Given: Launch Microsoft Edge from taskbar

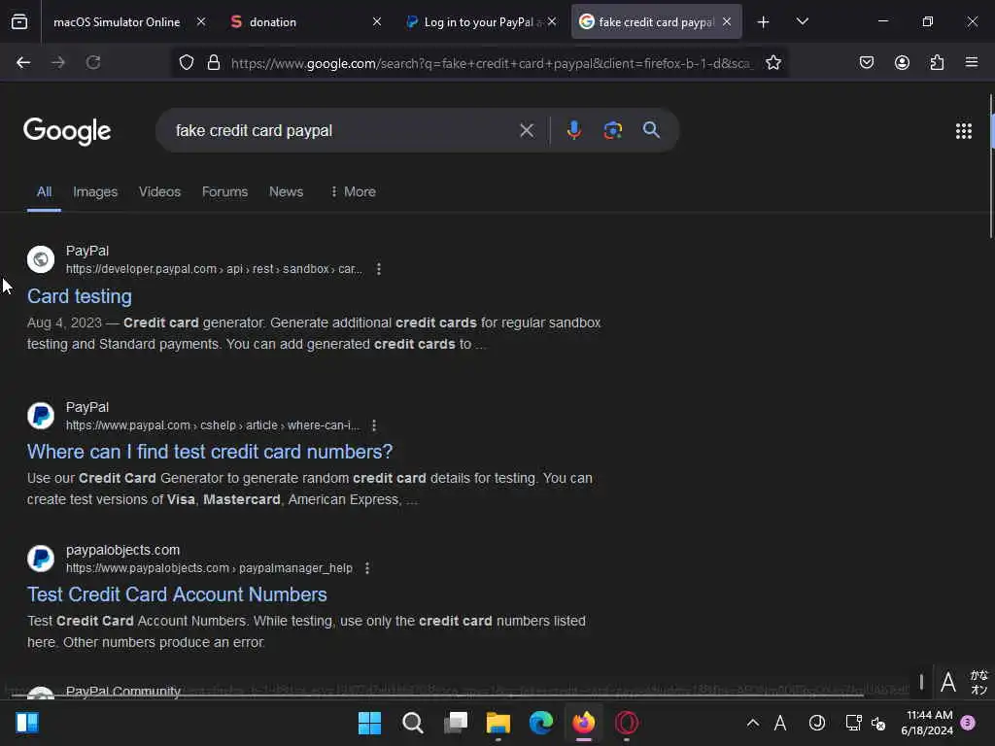Looking at the screenshot, I should click(541, 723).
